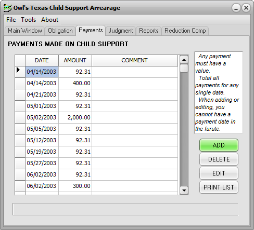Add a new payment with ADD button

219,145
